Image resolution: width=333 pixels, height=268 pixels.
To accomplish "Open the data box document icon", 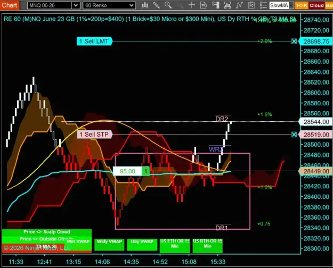I will 204,5.
